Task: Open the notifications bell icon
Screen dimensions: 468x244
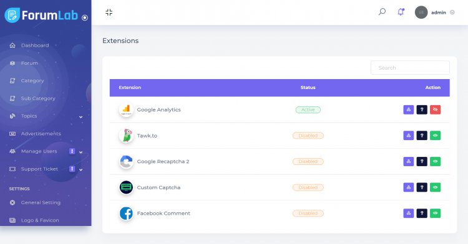Action: pyautogui.click(x=401, y=12)
